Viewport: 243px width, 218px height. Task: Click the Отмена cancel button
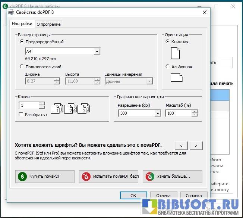point(163,195)
